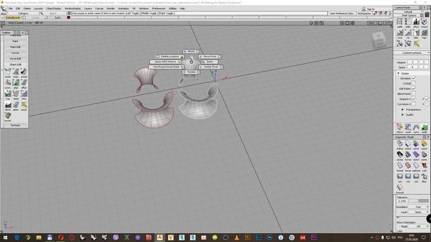Open the Edit menu
Screen dimensions: 431x242
18,9
